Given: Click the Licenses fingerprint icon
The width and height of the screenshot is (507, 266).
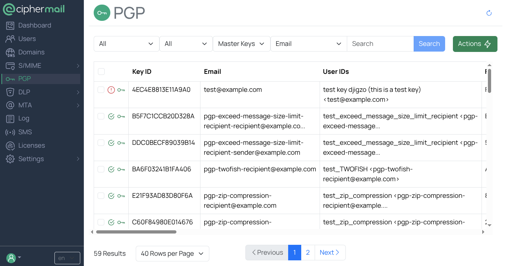Looking at the screenshot, I should pyautogui.click(x=10, y=146).
